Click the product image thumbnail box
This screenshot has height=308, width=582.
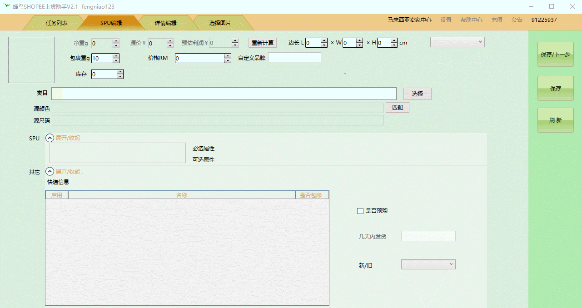point(31,60)
